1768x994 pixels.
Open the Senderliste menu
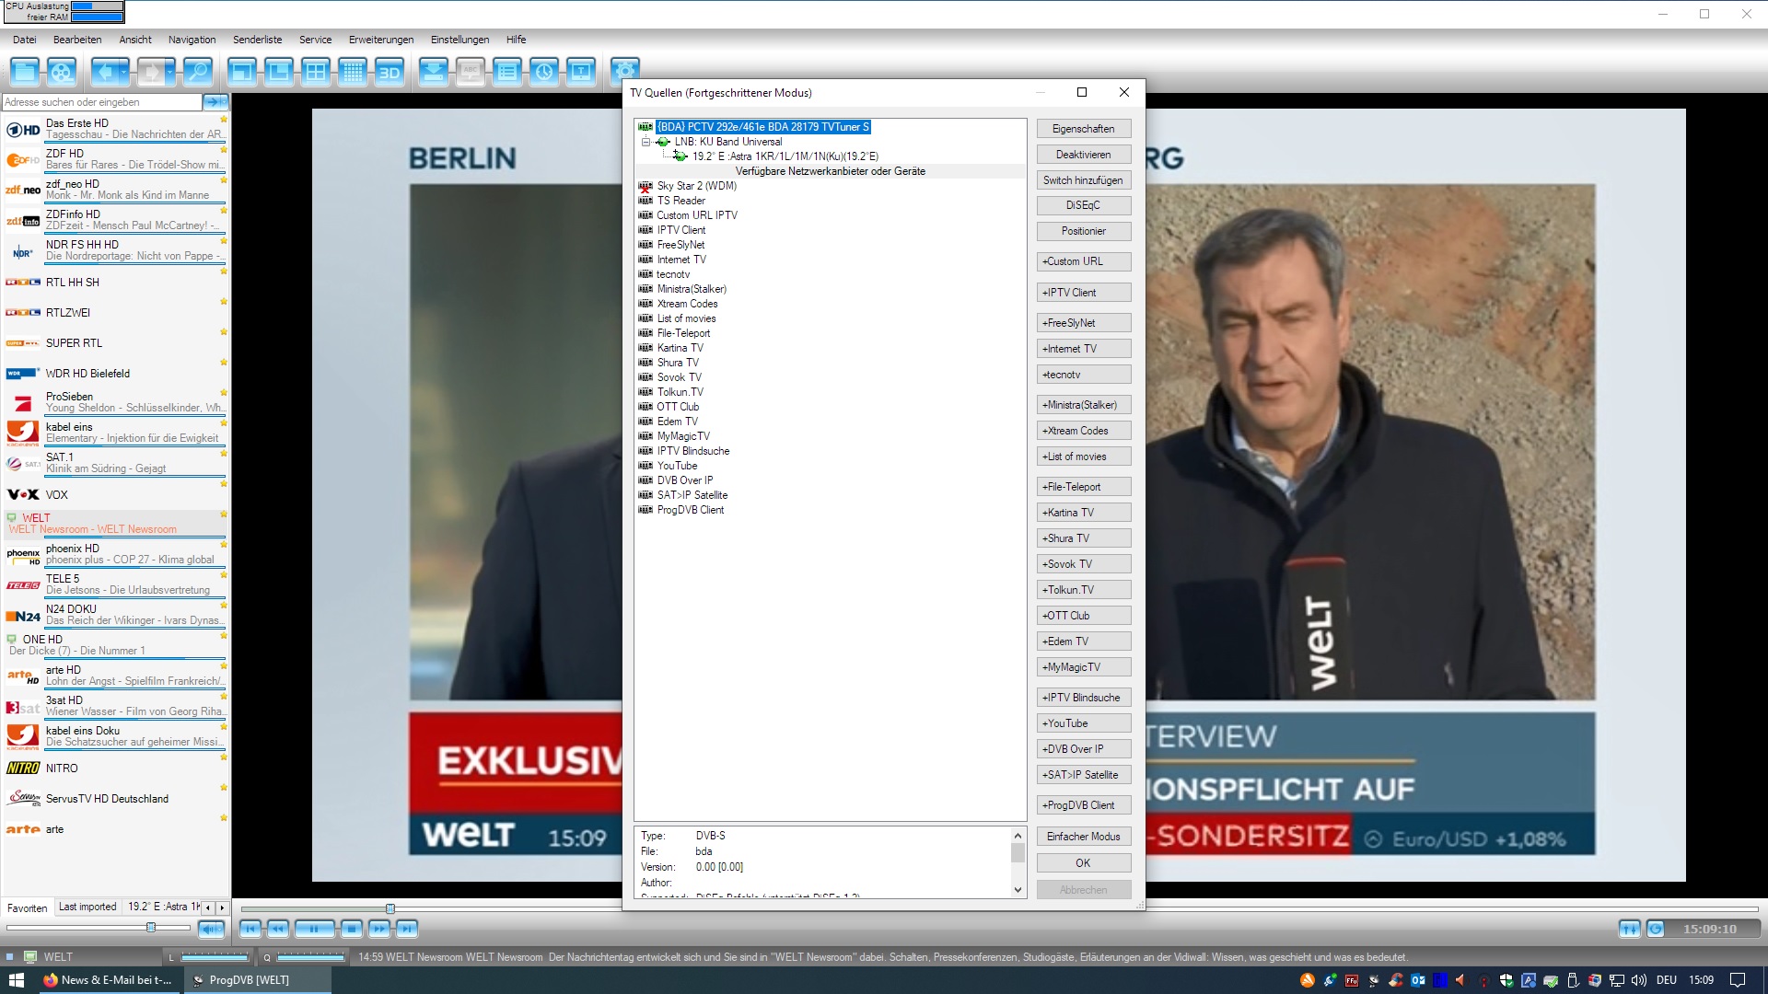pyautogui.click(x=257, y=40)
